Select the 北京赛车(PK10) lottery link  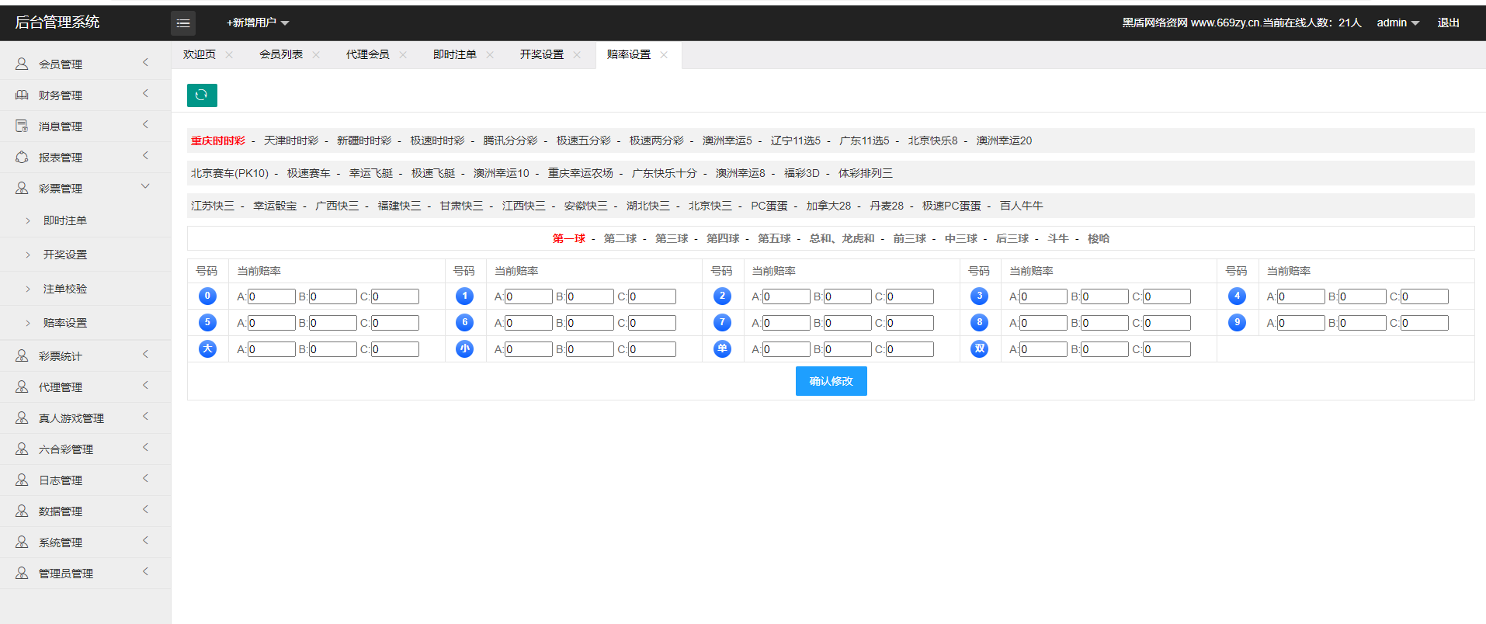230,173
